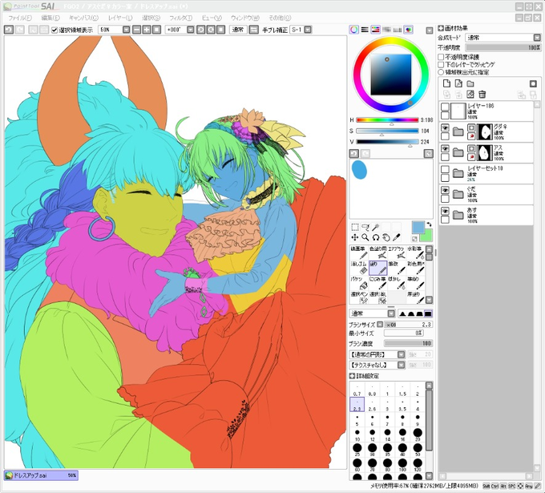This screenshot has width=545, height=493.
Task: Select the rotate view tool
Action: 375,237
